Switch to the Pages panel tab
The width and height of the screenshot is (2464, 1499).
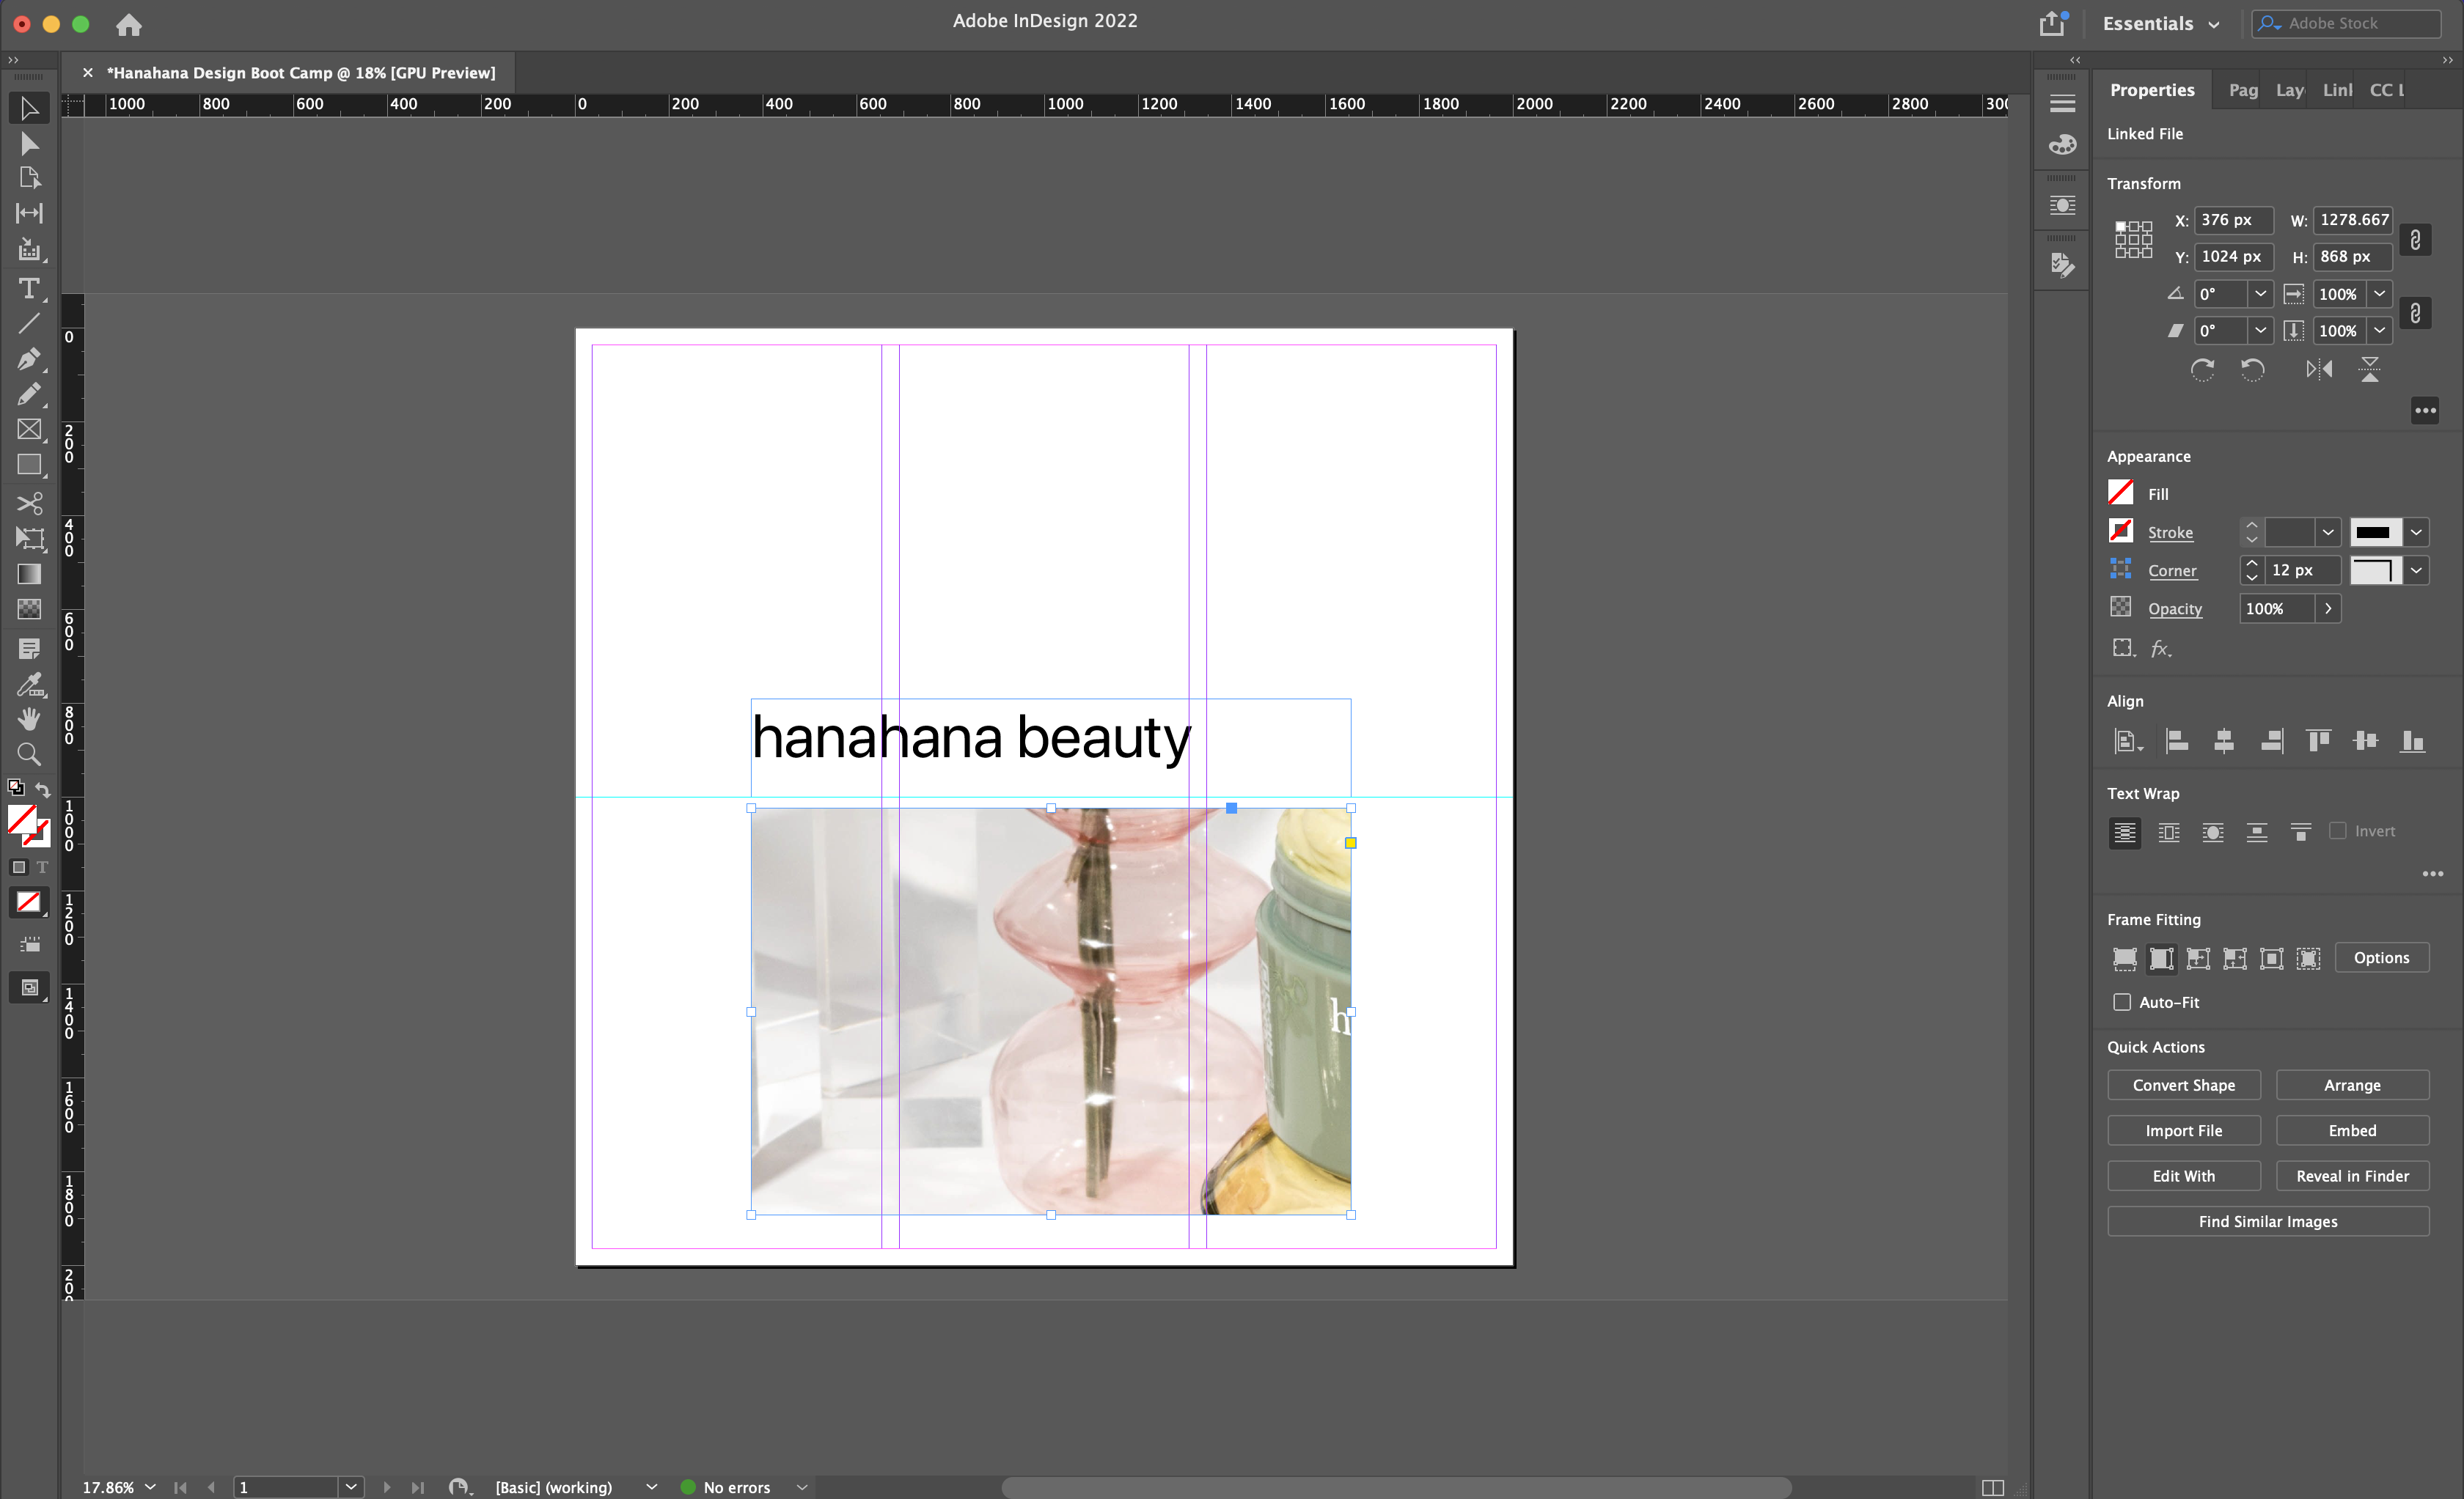click(x=2242, y=90)
